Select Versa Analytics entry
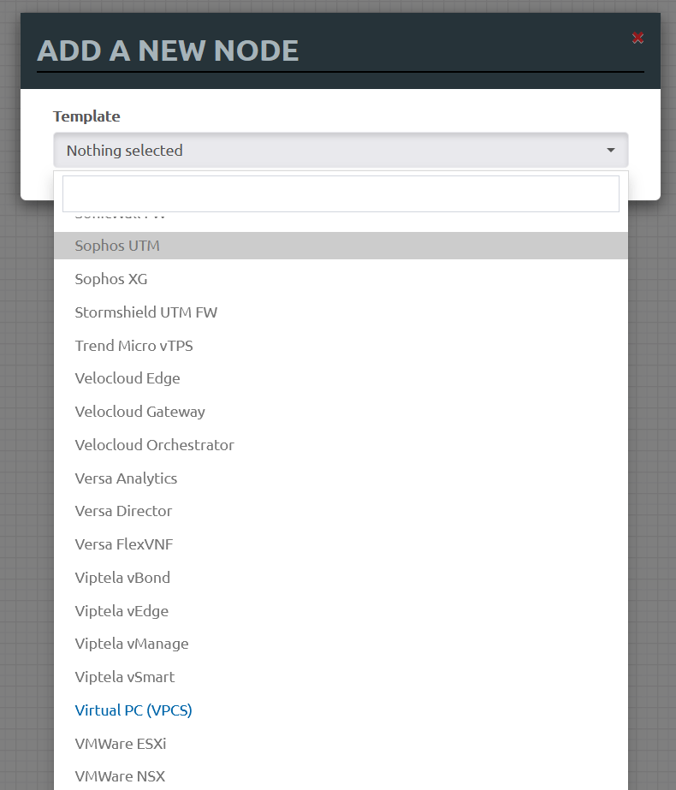676x790 pixels. click(x=341, y=478)
